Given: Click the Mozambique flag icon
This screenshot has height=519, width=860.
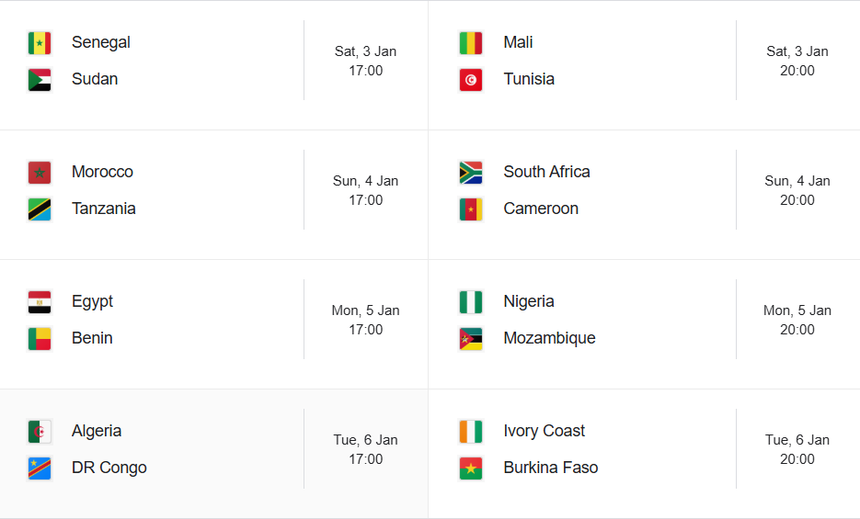Looking at the screenshot, I should point(471,339).
